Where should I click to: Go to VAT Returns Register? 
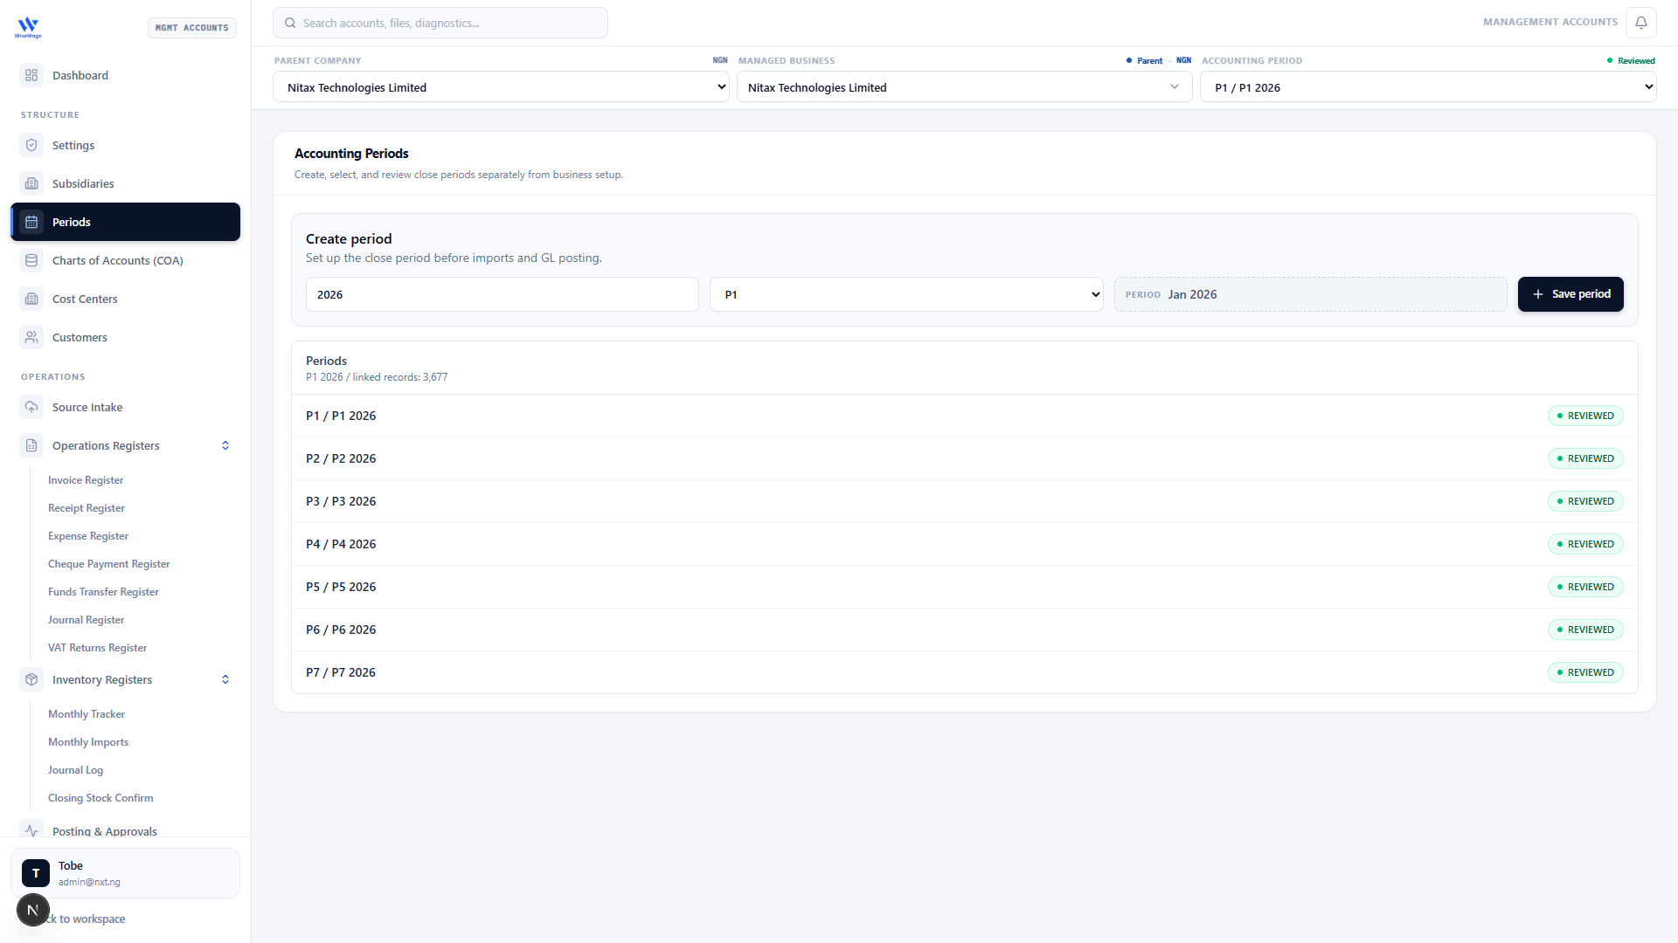[97, 648]
